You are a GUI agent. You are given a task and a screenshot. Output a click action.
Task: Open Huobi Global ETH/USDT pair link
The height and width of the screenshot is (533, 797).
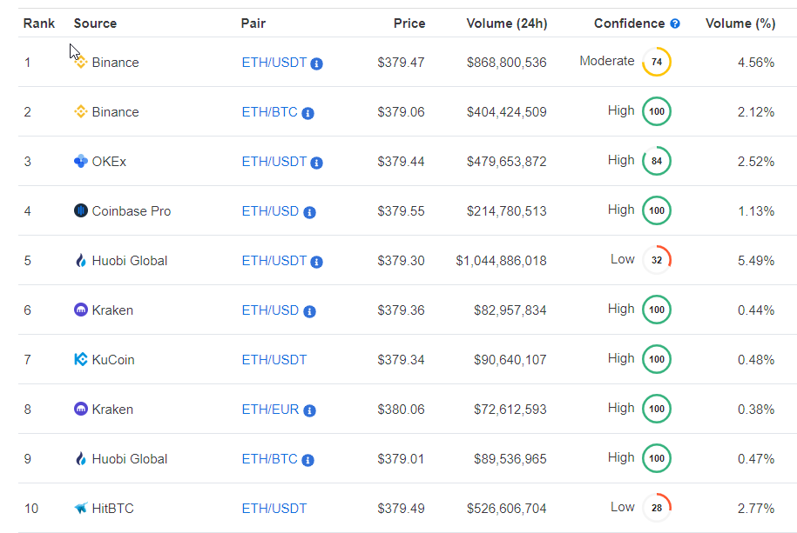pyautogui.click(x=274, y=260)
